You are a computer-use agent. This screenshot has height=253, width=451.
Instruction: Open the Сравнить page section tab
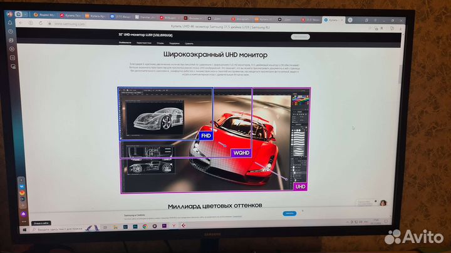coord(189,44)
